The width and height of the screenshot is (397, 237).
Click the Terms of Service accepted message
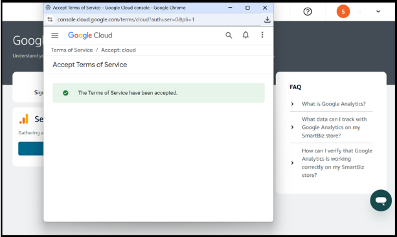(159, 93)
